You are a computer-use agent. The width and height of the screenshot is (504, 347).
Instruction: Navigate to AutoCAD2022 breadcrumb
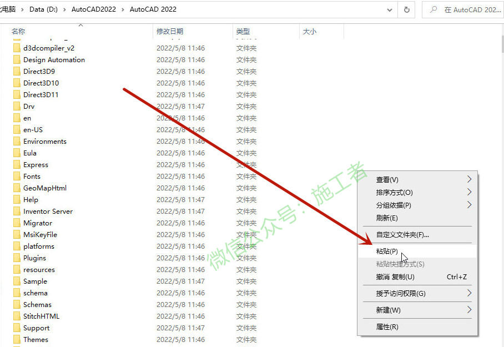point(94,9)
